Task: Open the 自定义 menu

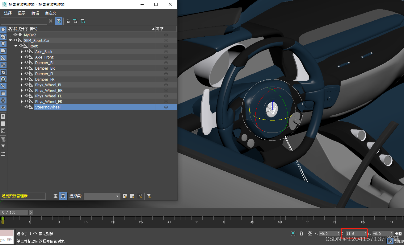Action: 51,13
